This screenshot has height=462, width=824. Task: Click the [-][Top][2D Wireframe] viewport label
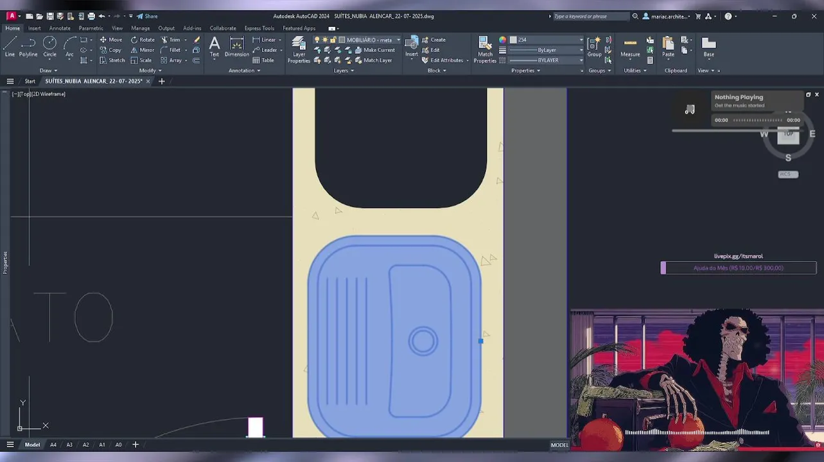[39, 94]
